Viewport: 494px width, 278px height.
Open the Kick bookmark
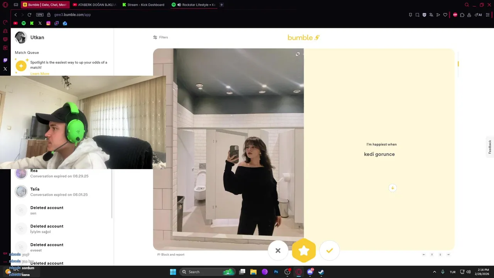[x=32, y=23]
